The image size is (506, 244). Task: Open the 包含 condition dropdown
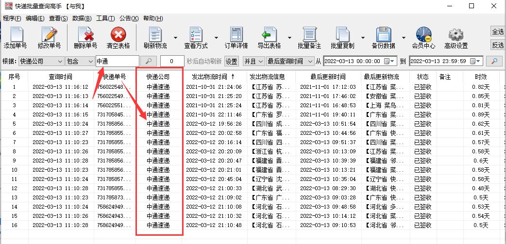(79, 61)
